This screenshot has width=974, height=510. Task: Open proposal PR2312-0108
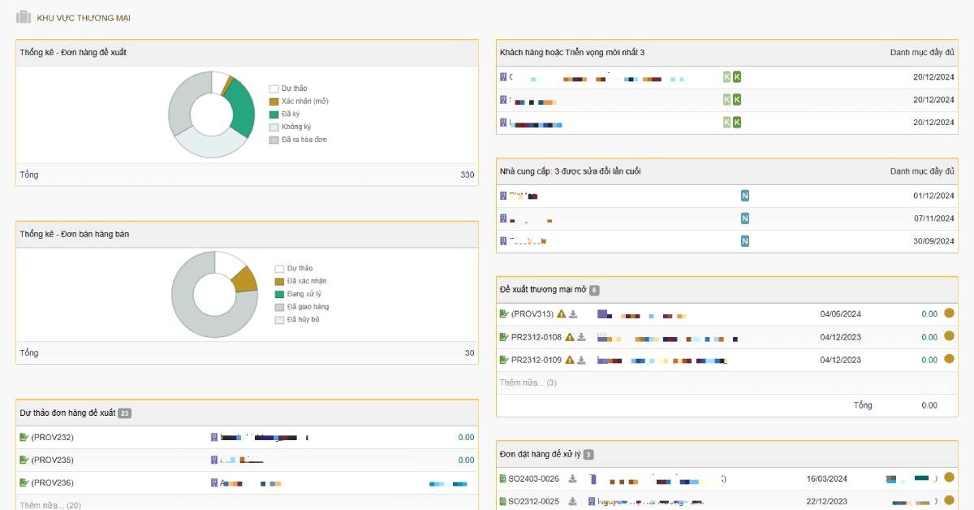tap(536, 337)
